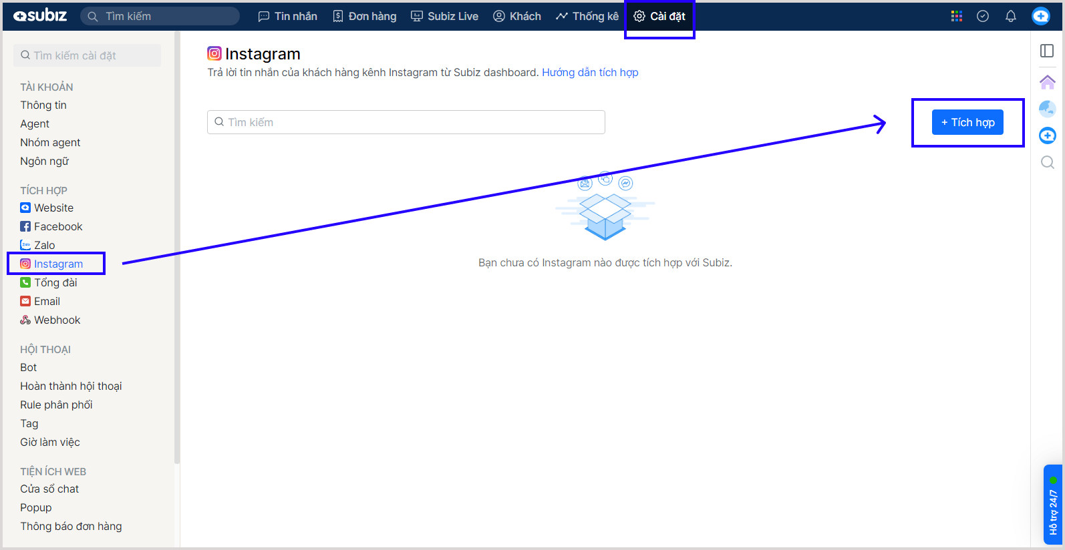Click the apps grid icon in top bar

(x=956, y=16)
